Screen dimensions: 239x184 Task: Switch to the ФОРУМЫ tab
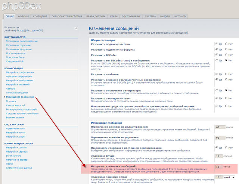(x=23, y=16)
